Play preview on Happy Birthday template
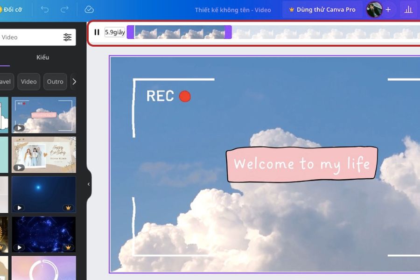 [x=19, y=168]
